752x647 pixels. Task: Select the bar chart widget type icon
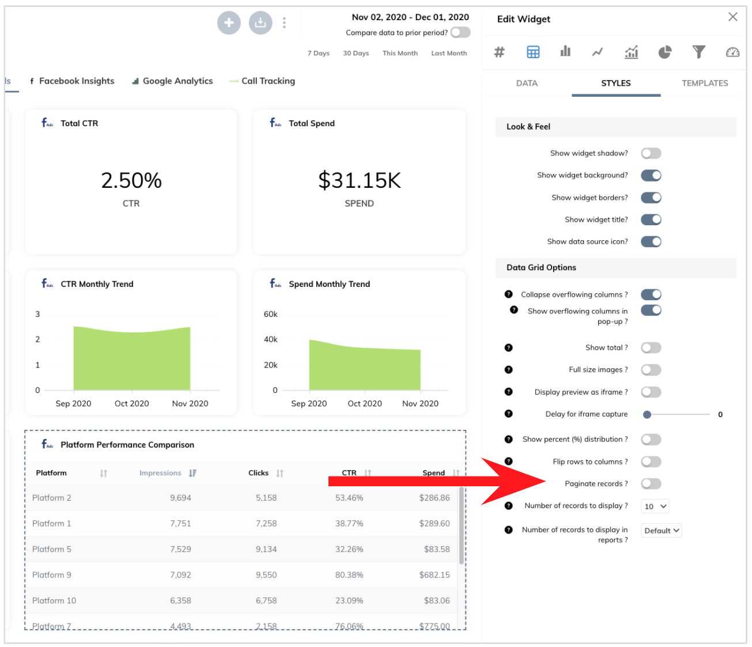[x=565, y=52]
